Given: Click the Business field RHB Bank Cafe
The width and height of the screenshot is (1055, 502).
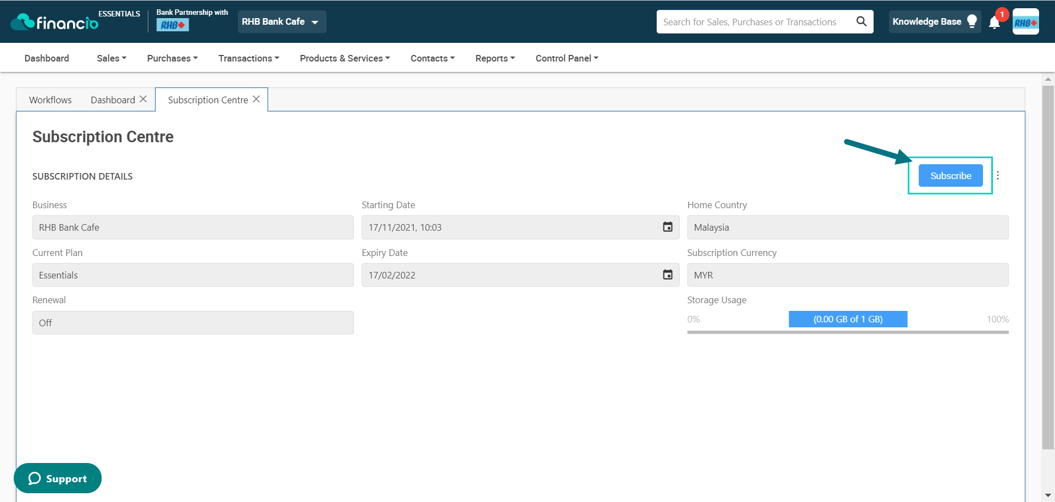Looking at the screenshot, I should point(193,227).
